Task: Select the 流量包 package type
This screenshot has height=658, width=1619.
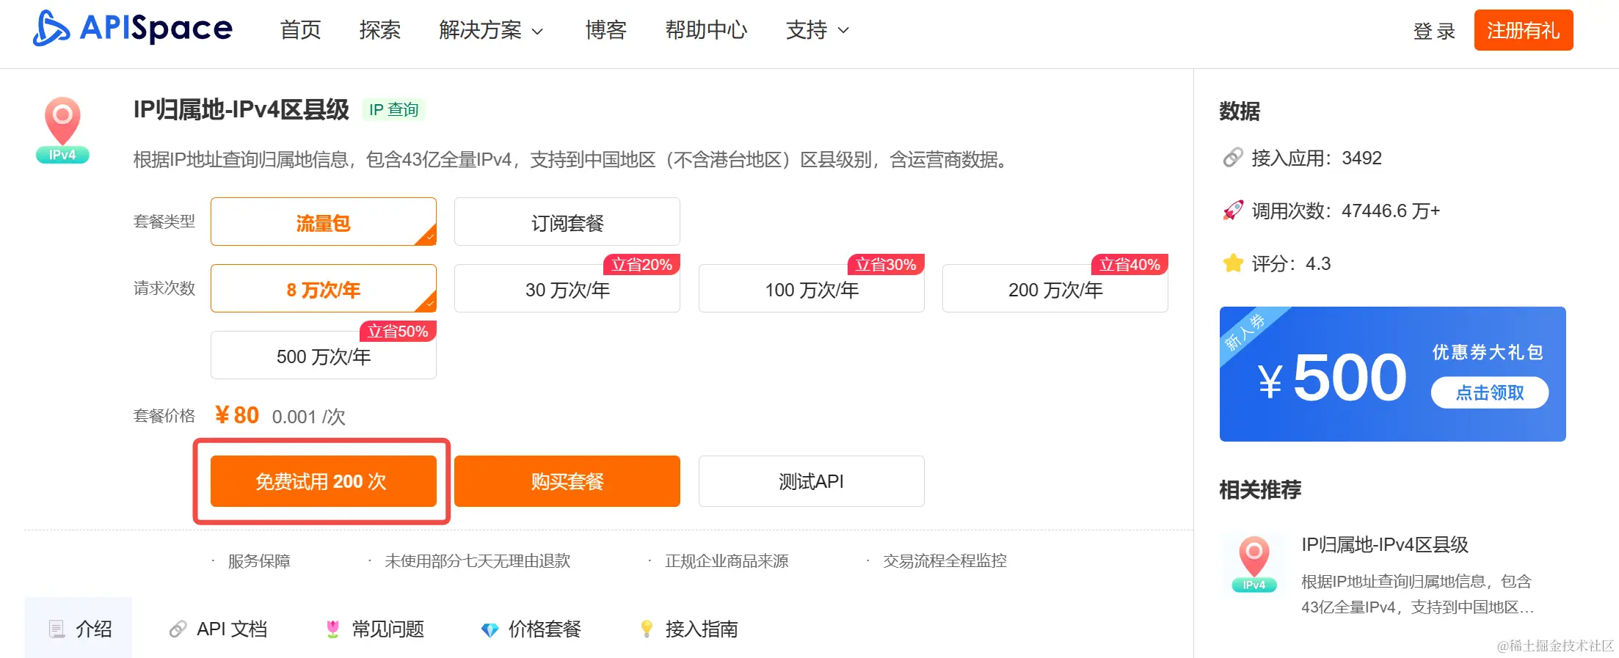Action: (324, 222)
